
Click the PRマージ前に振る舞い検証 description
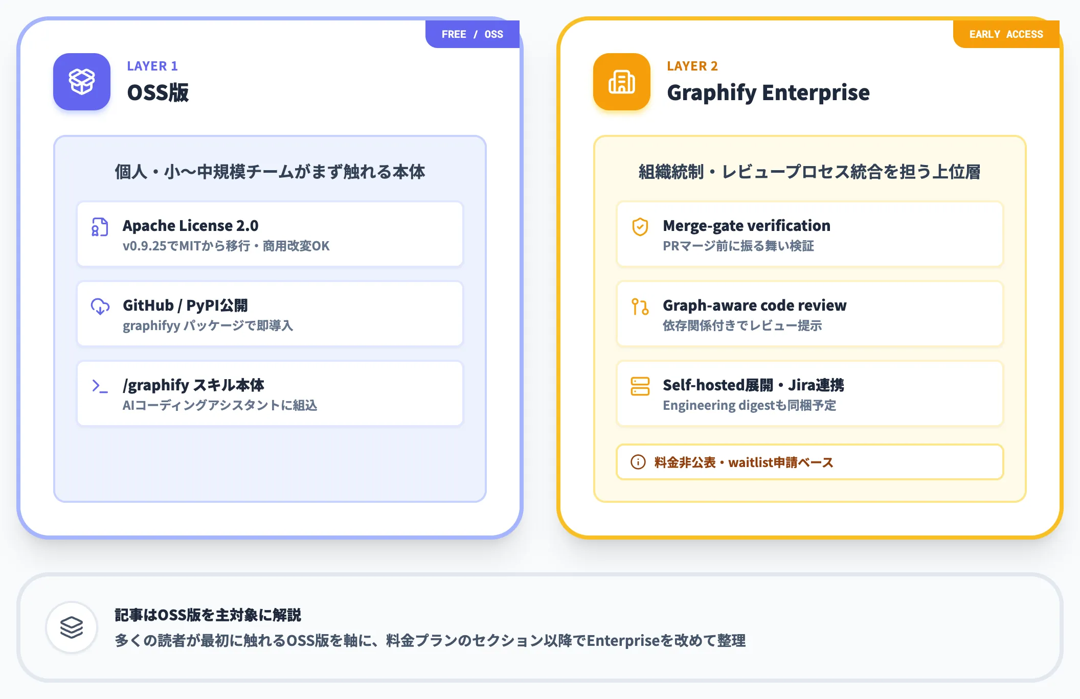pos(738,246)
